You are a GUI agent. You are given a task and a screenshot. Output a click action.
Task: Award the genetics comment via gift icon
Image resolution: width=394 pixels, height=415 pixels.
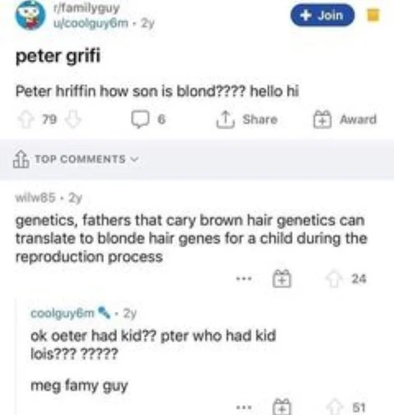point(282,279)
